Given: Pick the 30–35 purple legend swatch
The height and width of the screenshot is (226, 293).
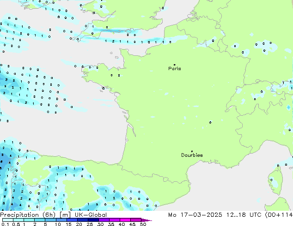Looking at the screenshot, I should [104, 220].
